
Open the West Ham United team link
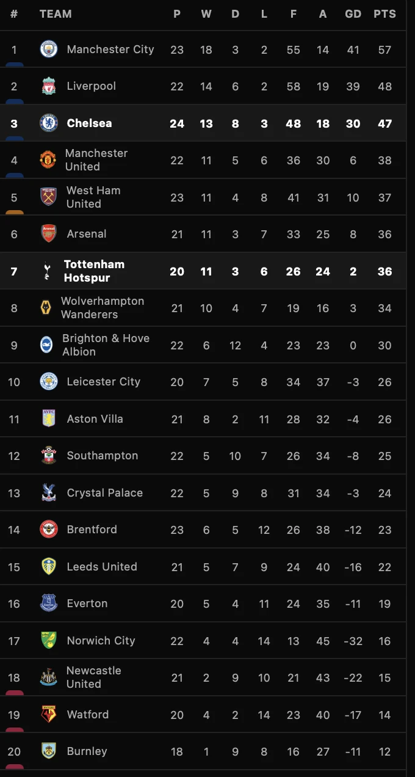coord(93,197)
